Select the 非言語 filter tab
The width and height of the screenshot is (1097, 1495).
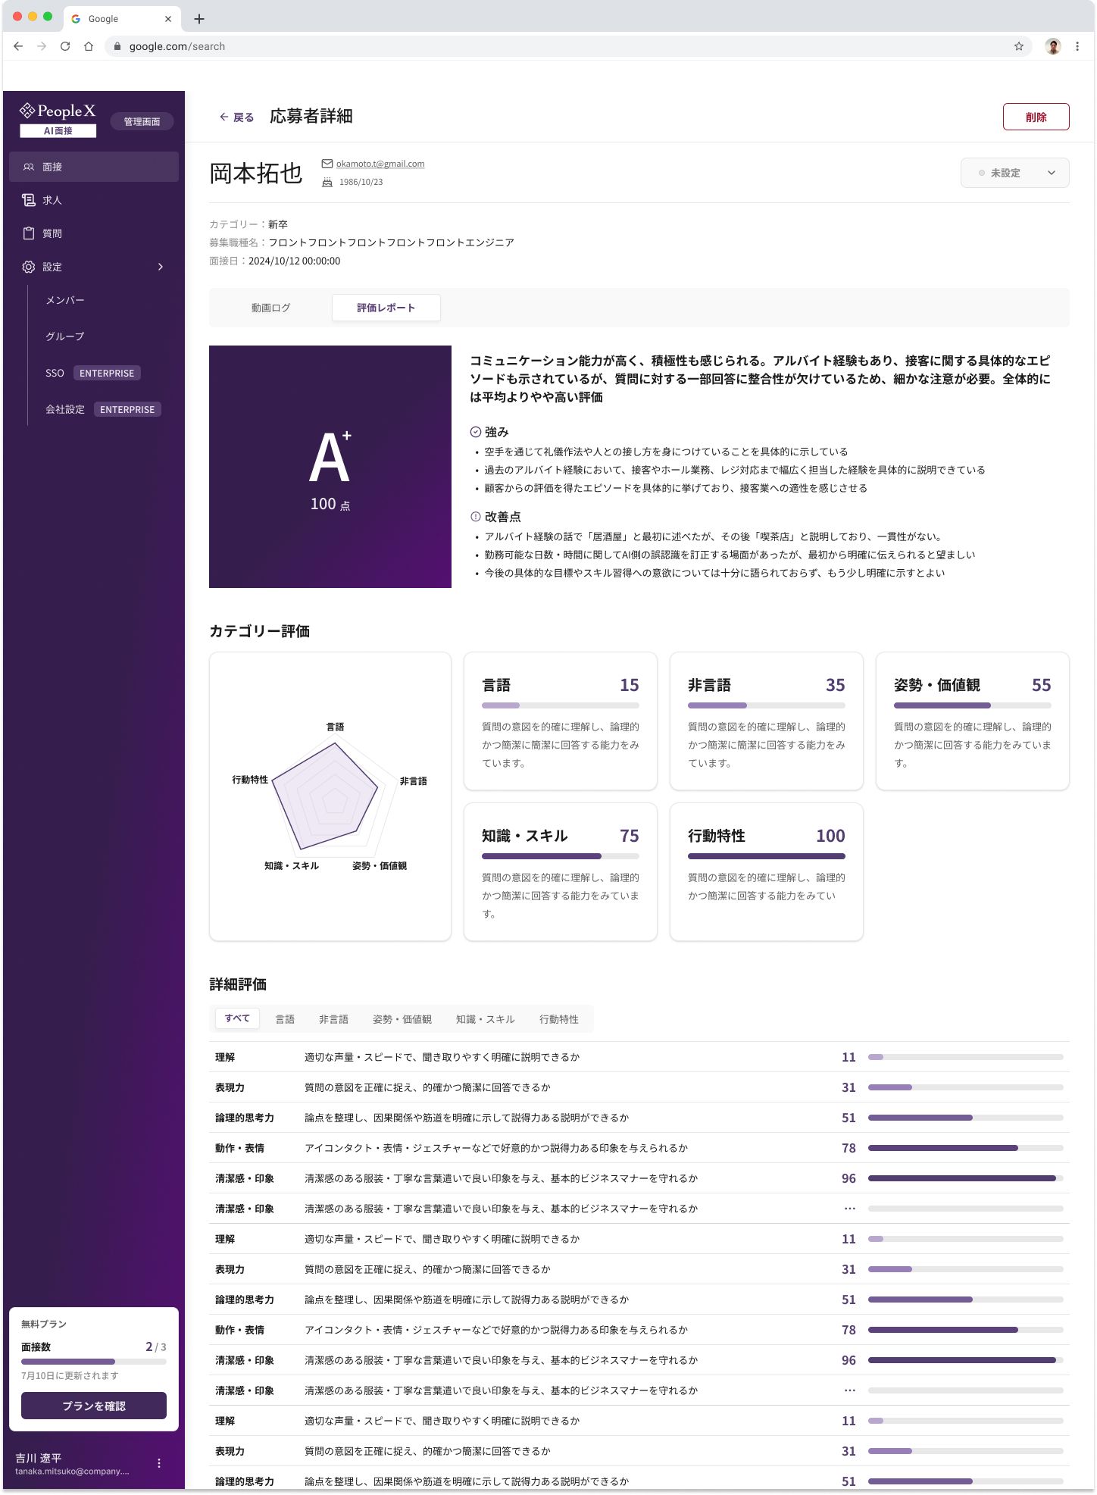(333, 1019)
